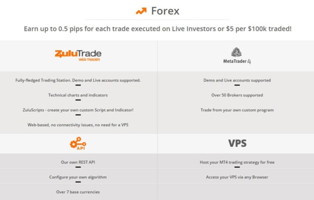
Task: Click 'Technical charts and indicators' item
Action: [x=78, y=95]
